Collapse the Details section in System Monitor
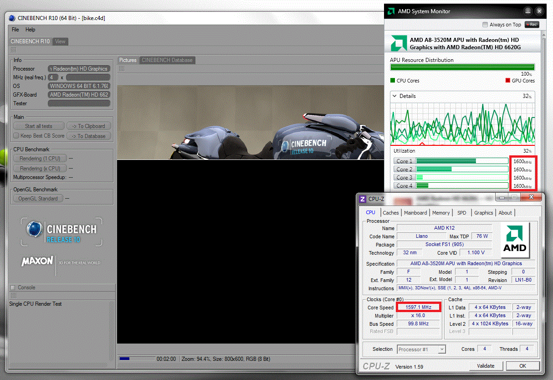 pos(394,96)
